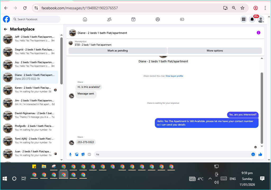Click the back arrow beside Marketplace
Screen dimensions: 271x190
pyautogui.click(x=6, y=29)
